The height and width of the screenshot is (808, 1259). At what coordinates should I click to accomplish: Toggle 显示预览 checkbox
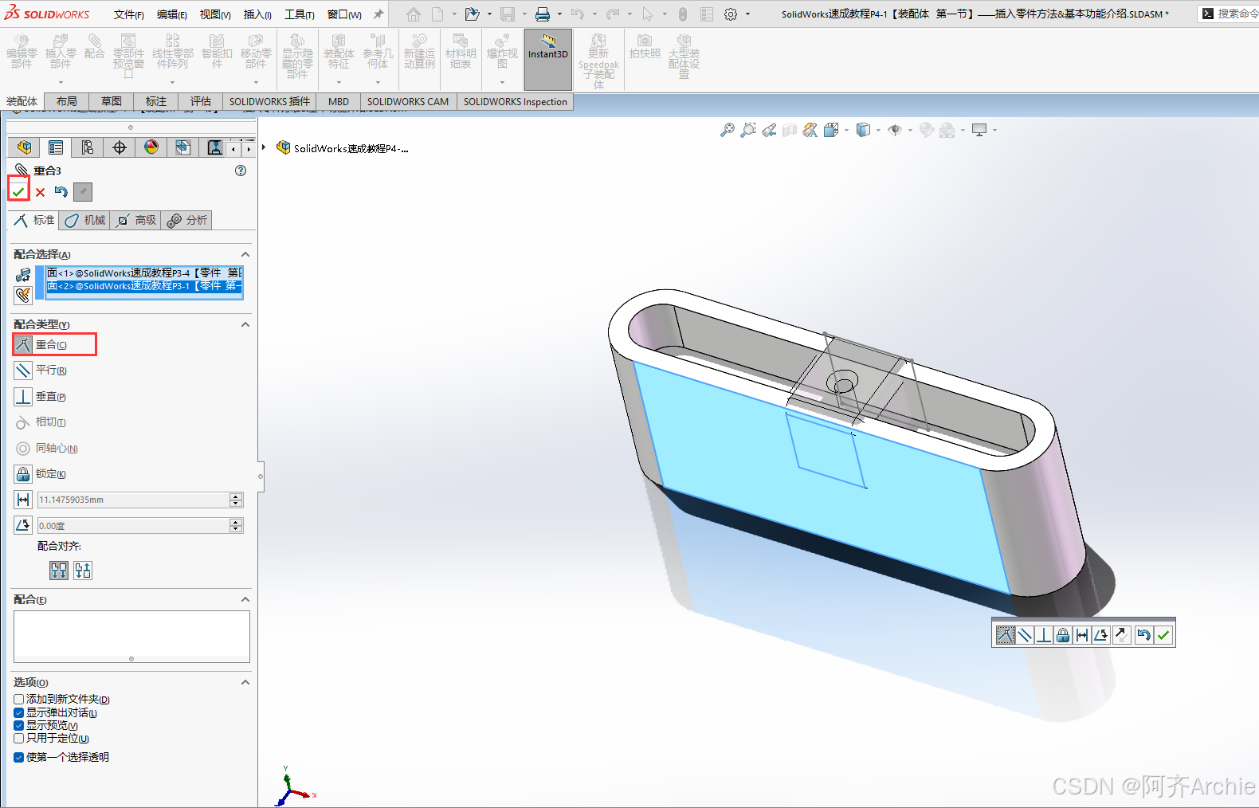point(18,725)
